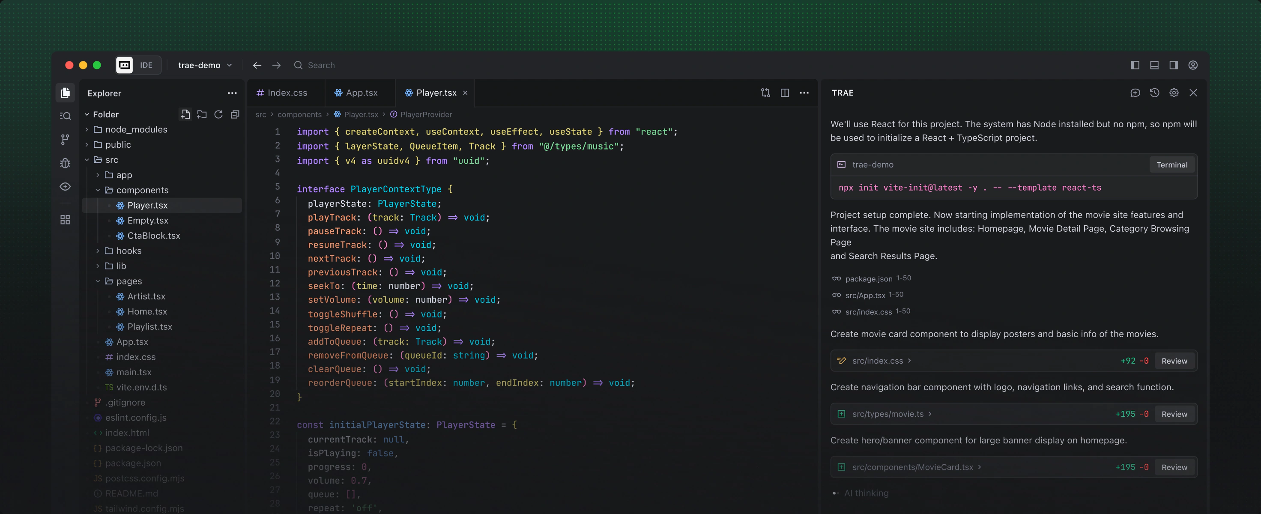Open the search panel in activity bar
This screenshot has height=514, width=1261.
(65, 116)
